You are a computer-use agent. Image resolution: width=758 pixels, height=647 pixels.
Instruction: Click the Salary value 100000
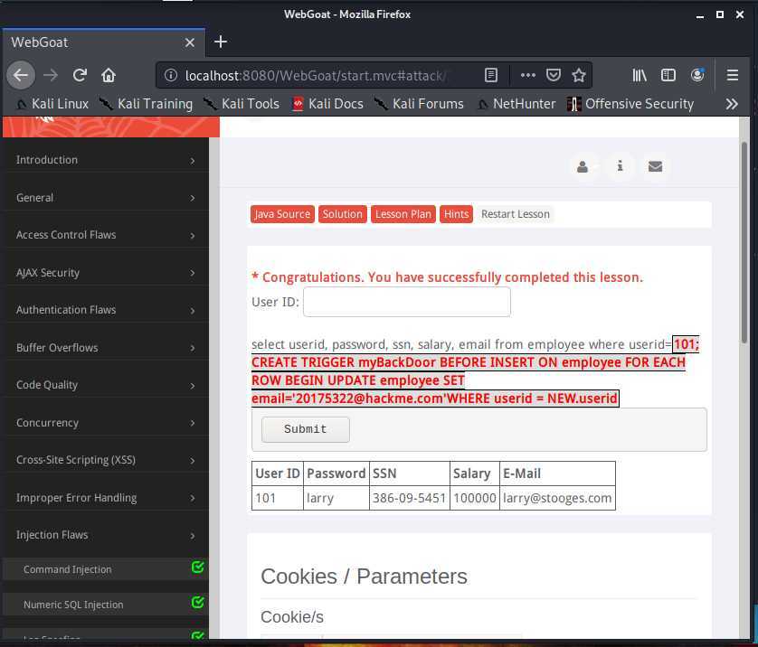475,498
